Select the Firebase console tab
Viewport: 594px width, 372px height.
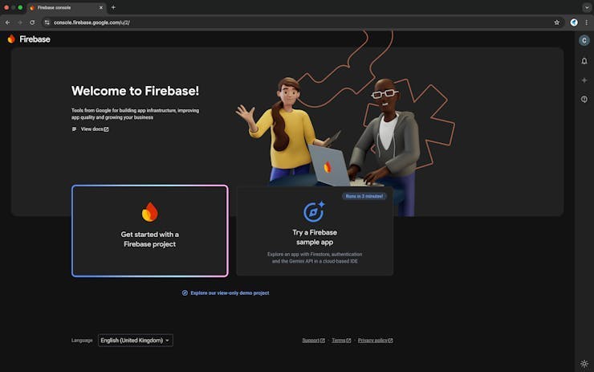point(67,7)
